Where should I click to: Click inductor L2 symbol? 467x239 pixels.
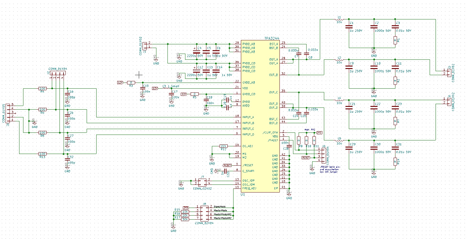(x=339, y=60)
